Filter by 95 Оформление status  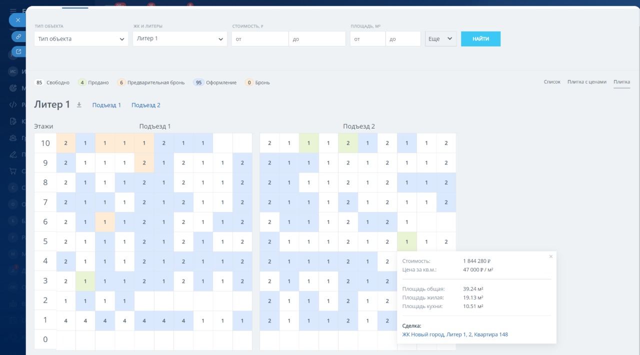215,82
